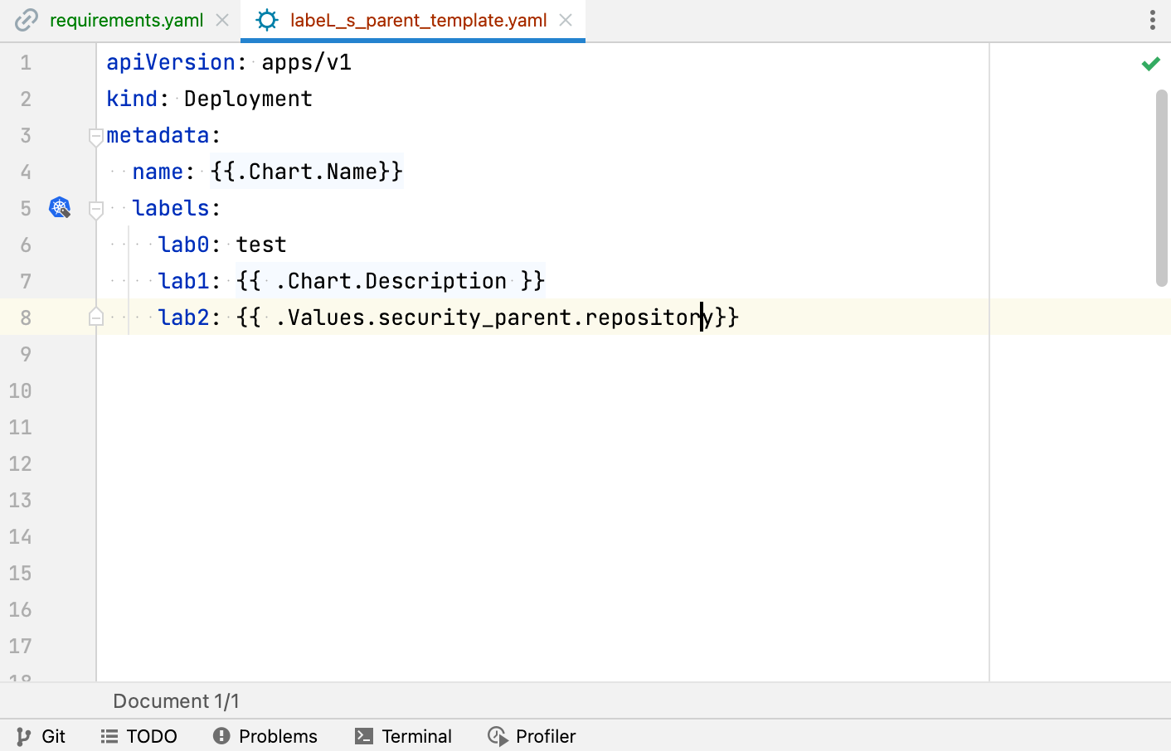The height and width of the screenshot is (751, 1171).
Task: Collapse the metadata block fold marker
Action: (96, 136)
